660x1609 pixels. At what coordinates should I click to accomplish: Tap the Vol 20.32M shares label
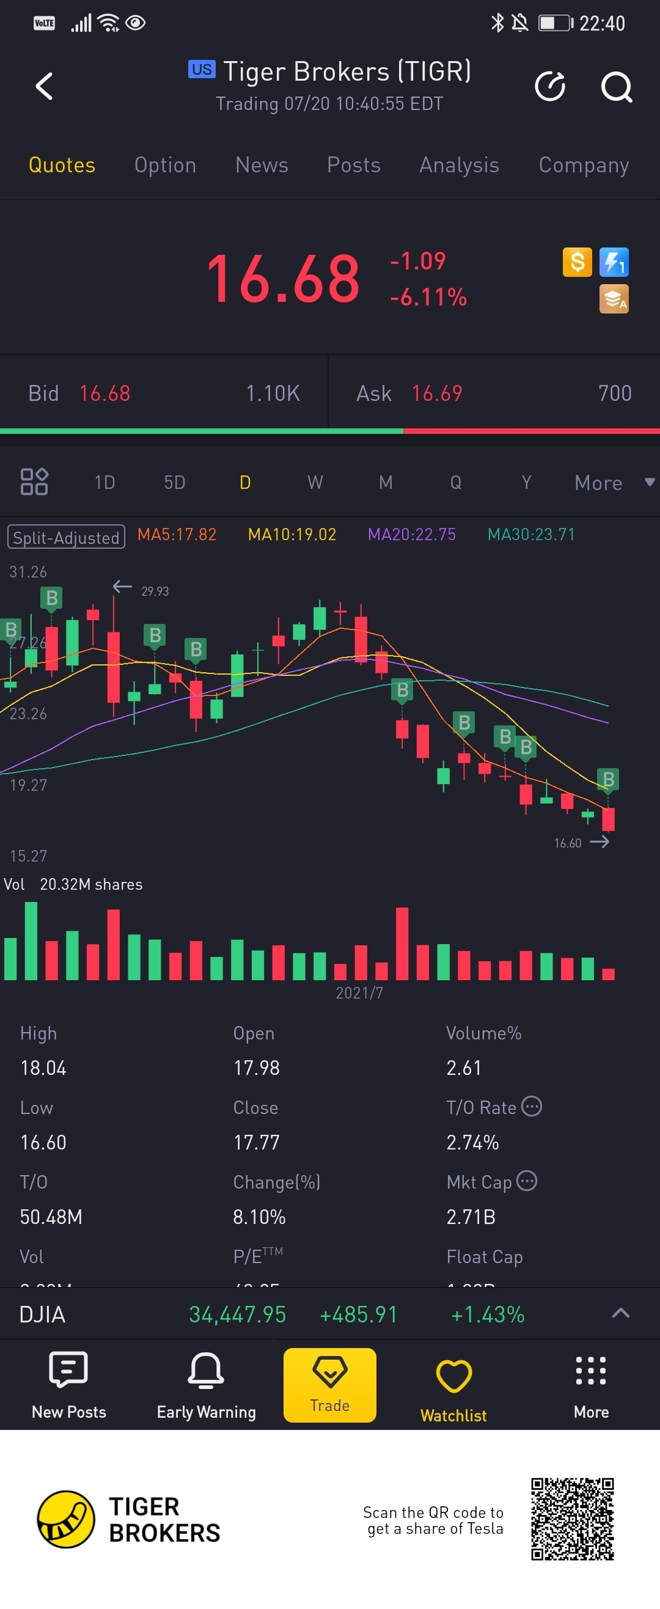[73, 884]
